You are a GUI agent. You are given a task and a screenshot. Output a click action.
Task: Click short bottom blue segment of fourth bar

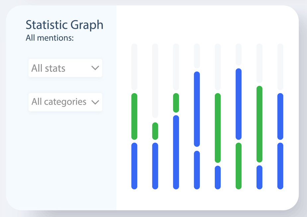pos(197,170)
